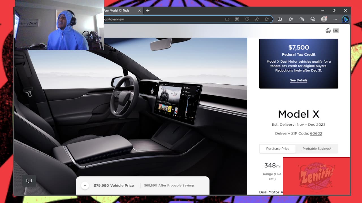362x203 pixels.
Task: Open the Bing Copilot sidebar button
Action: click(x=345, y=19)
